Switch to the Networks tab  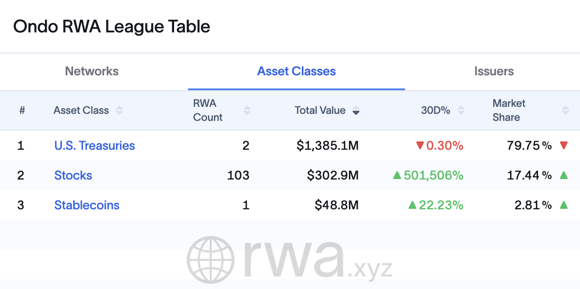click(91, 71)
